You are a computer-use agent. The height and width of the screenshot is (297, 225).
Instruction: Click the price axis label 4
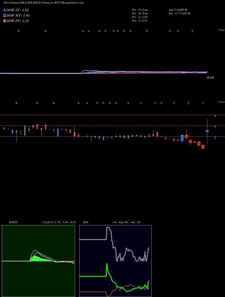tap(215, 116)
